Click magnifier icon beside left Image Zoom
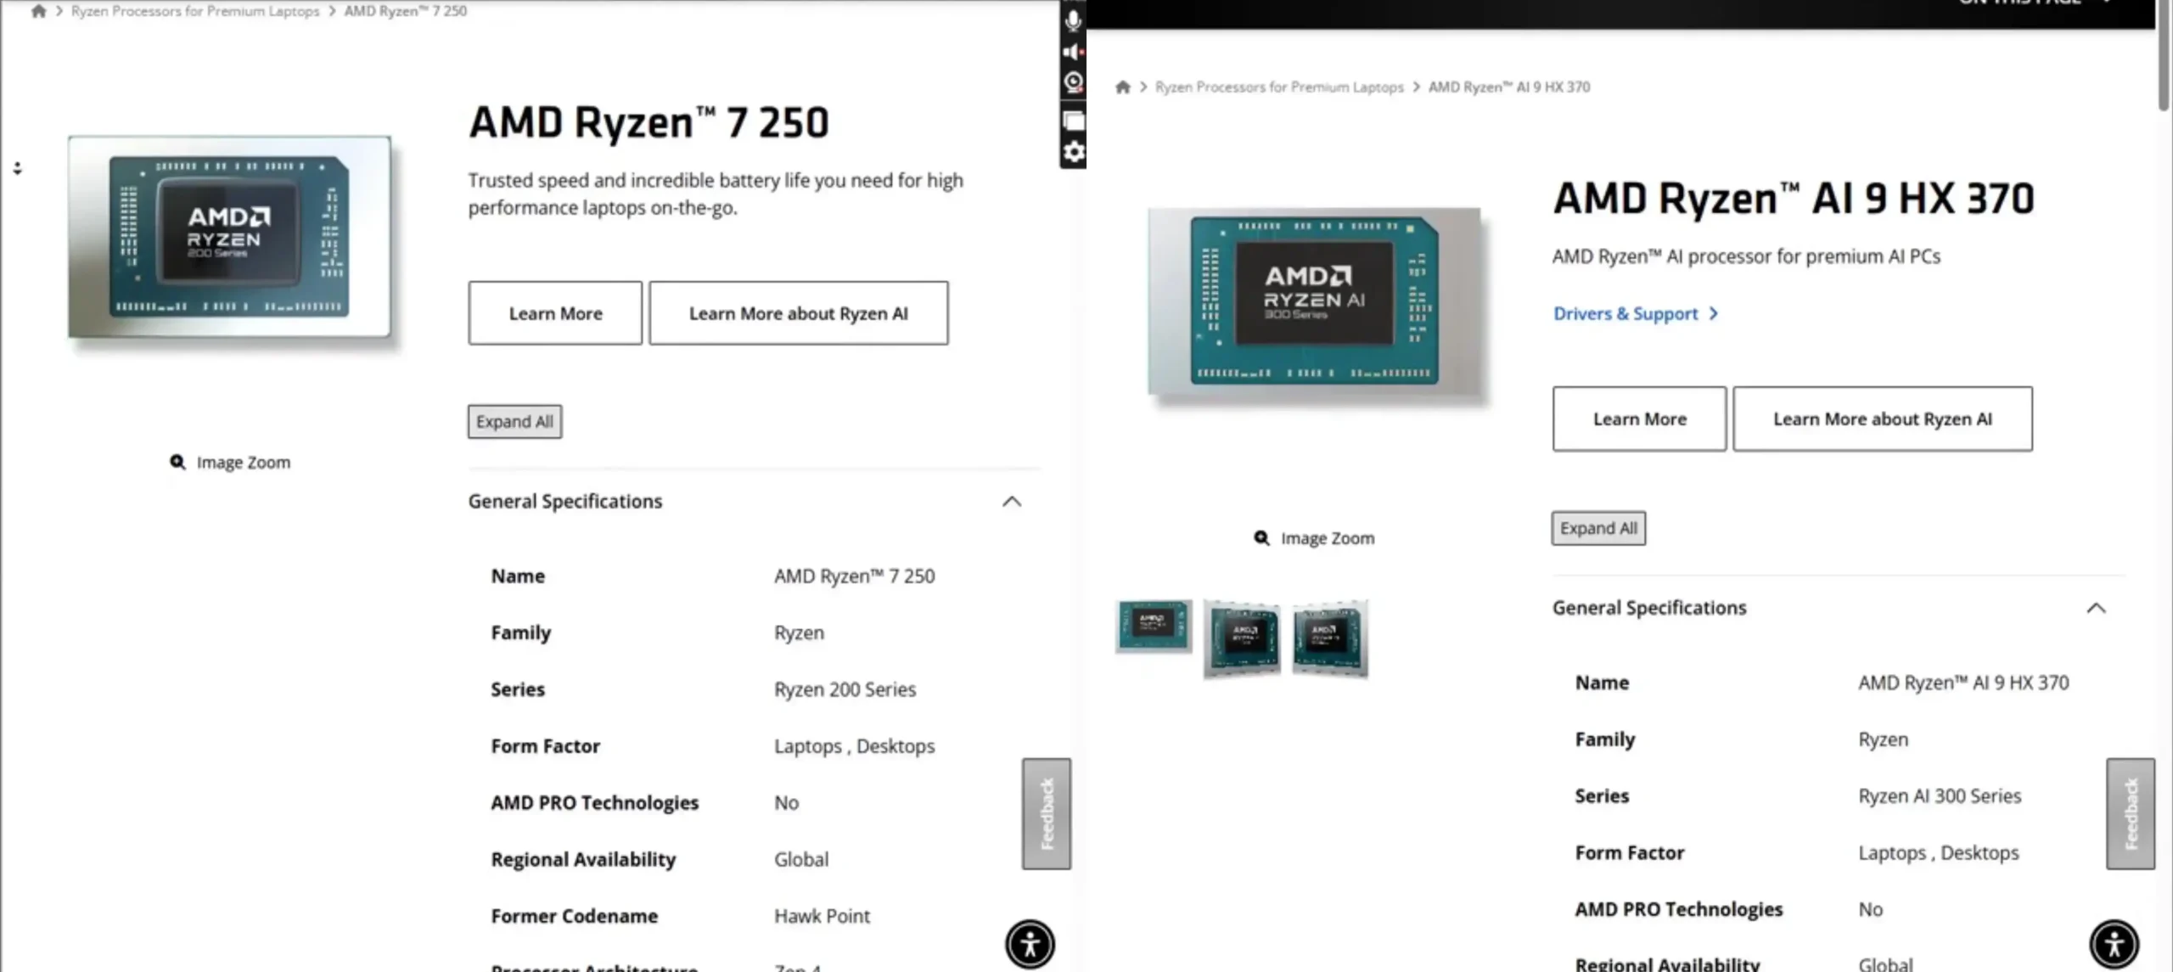 [177, 462]
